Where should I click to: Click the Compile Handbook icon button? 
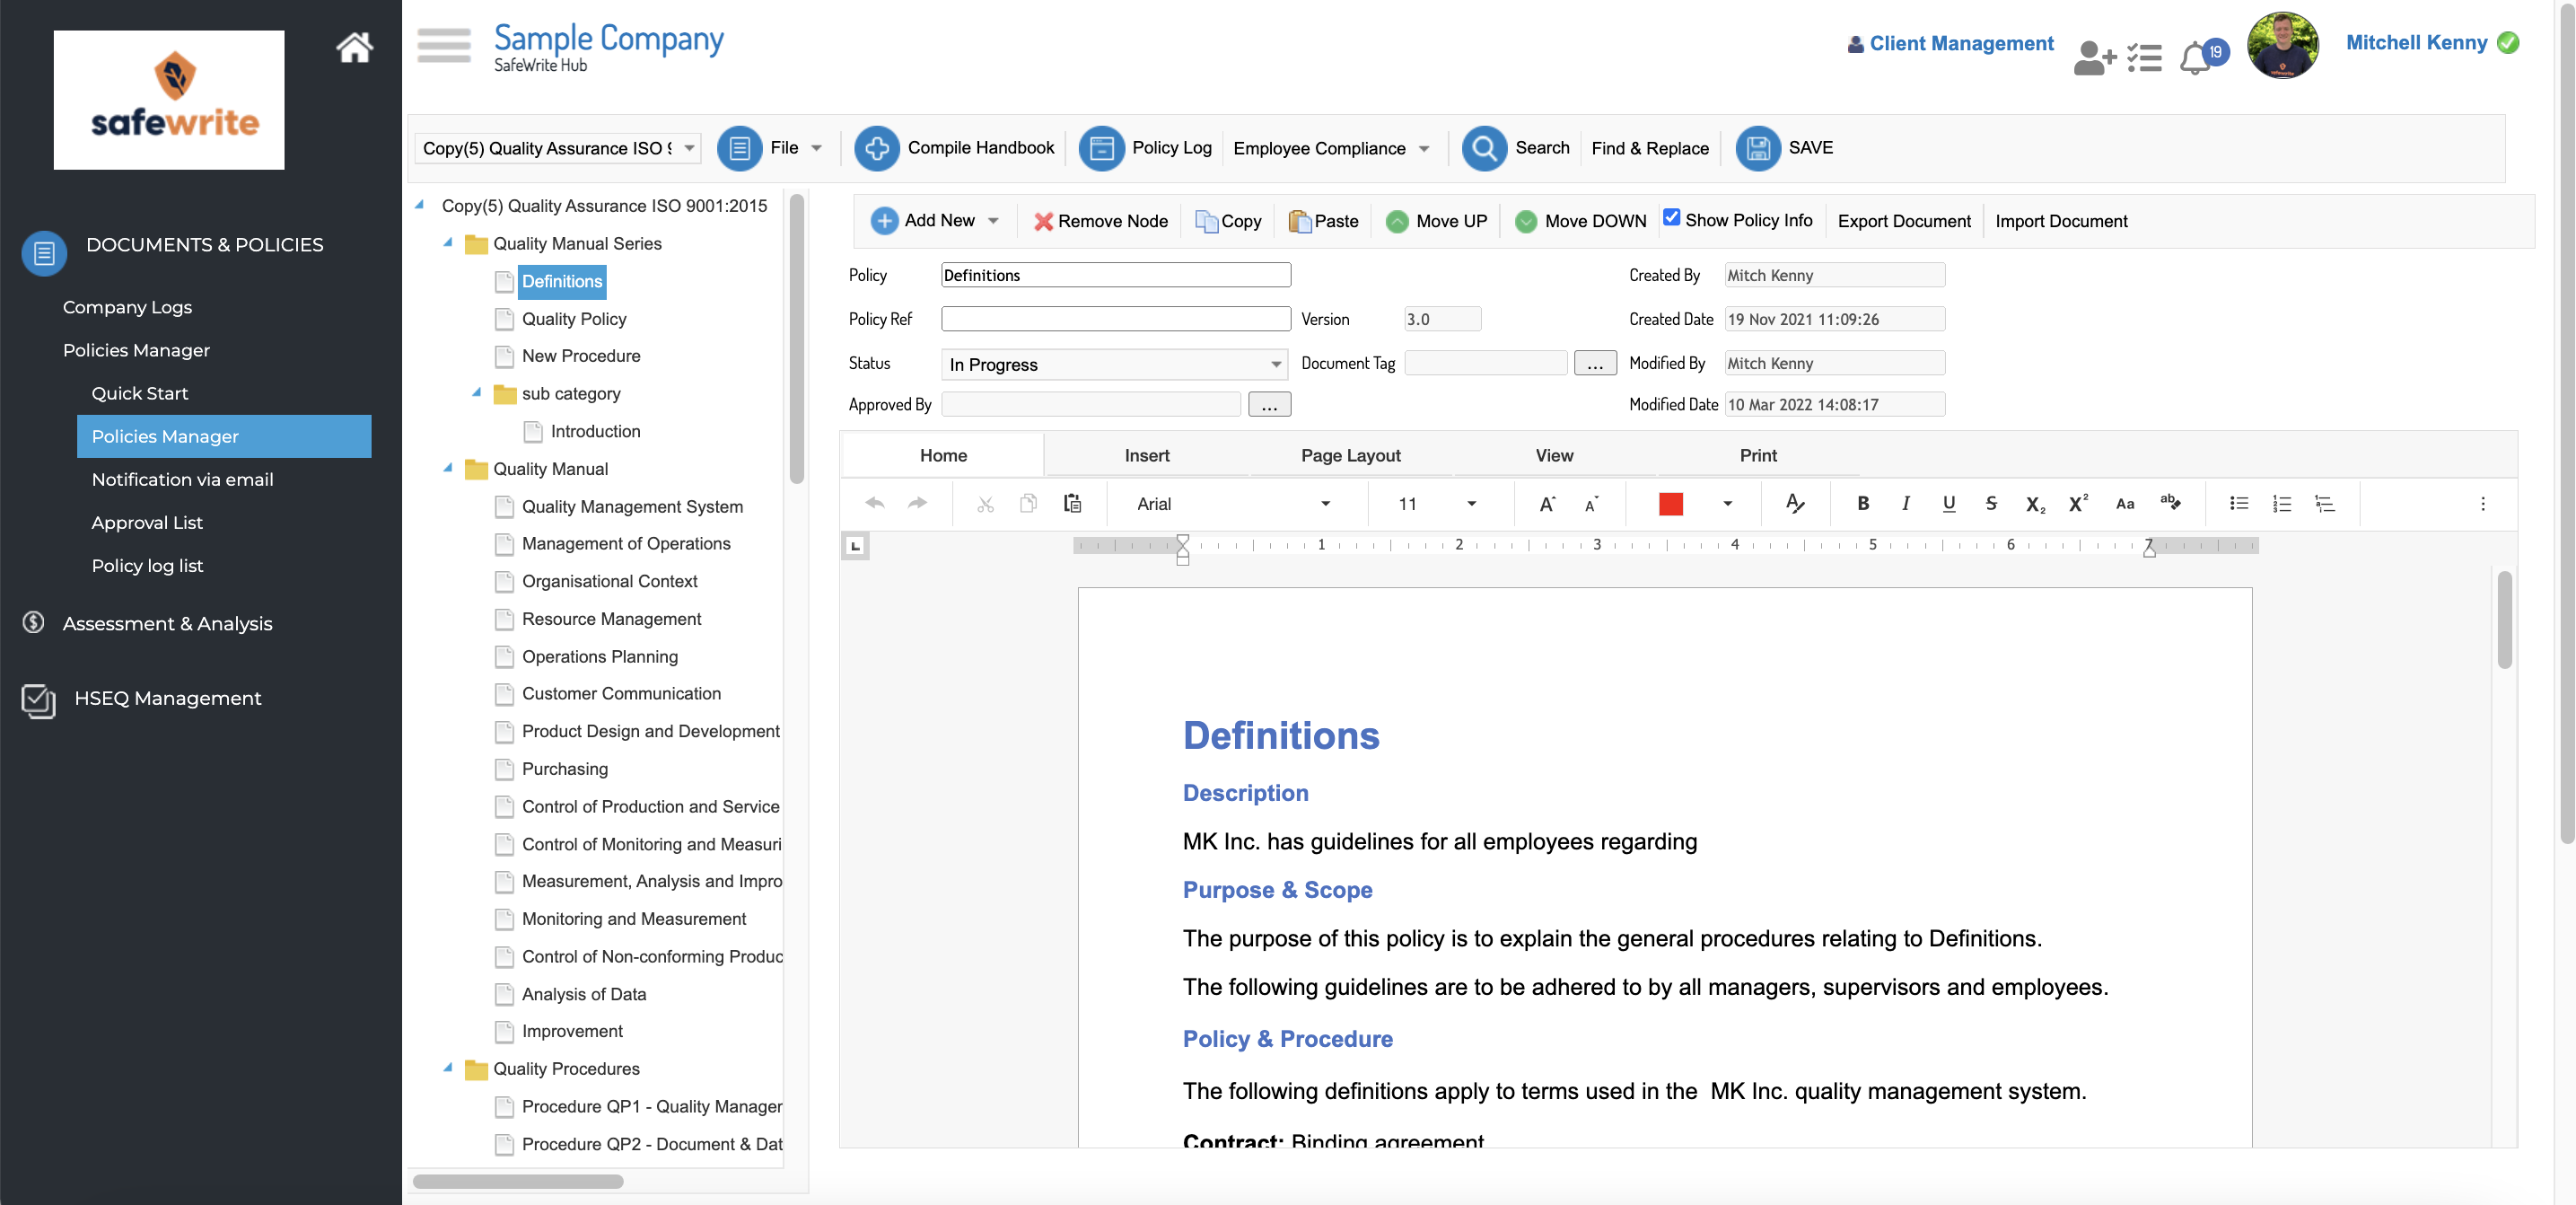pyautogui.click(x=877, y=148)
